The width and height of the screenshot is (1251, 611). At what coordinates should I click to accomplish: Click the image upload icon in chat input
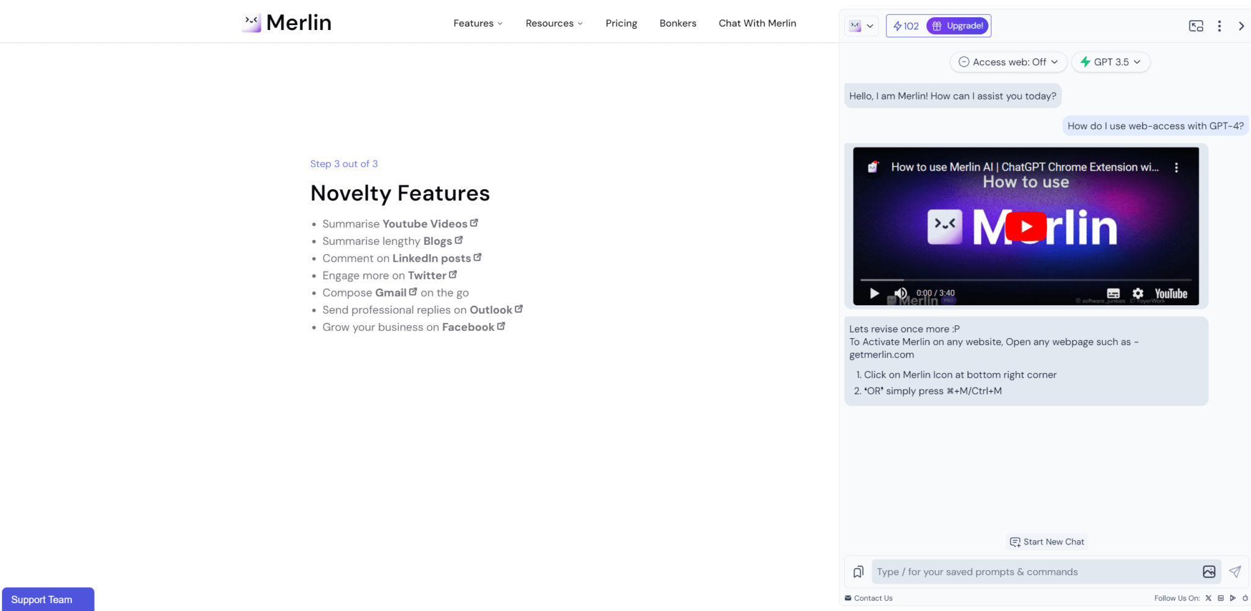point(1208,572)
